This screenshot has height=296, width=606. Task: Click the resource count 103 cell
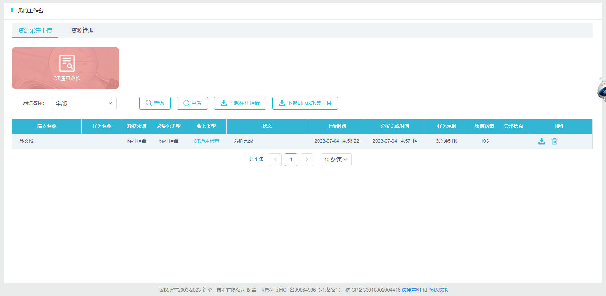click(485, 141)
